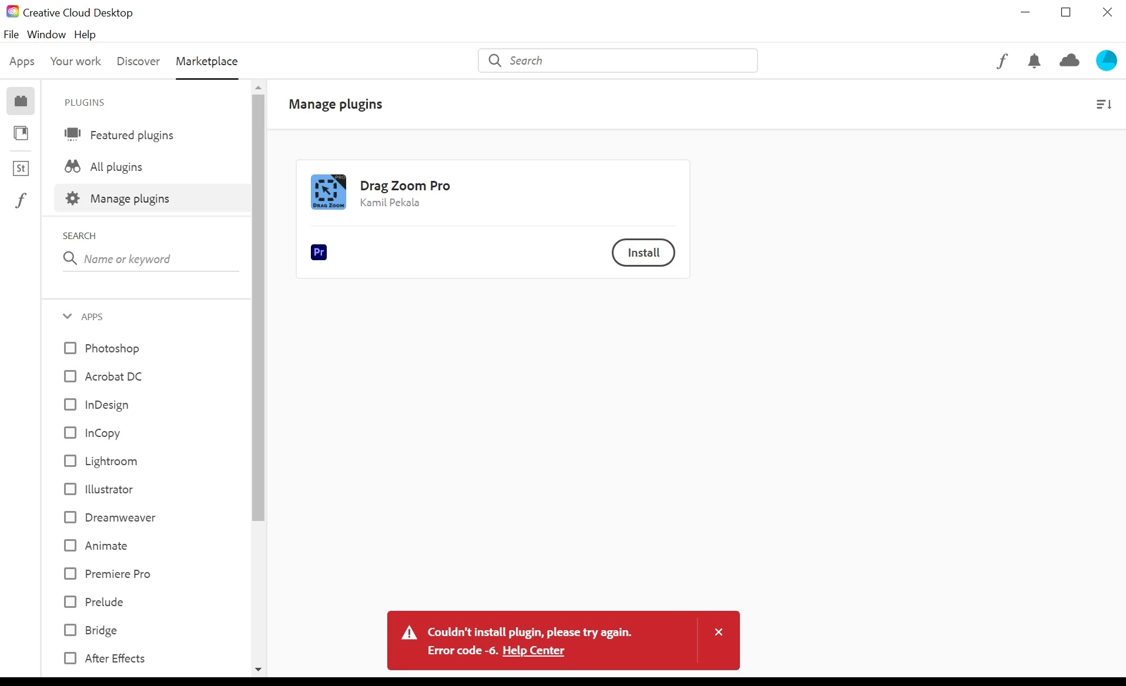The image size is (1126, 686).
Task: Check the Animate filter checkbox
Action: pos(70,546)
